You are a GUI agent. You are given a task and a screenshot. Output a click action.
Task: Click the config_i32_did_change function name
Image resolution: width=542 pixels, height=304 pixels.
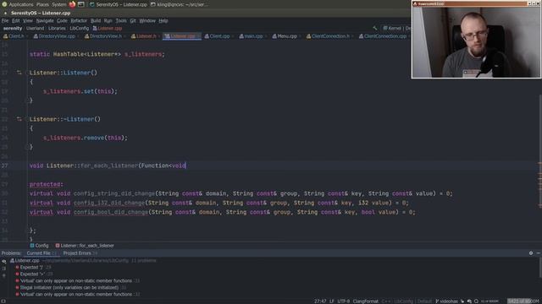109,203
